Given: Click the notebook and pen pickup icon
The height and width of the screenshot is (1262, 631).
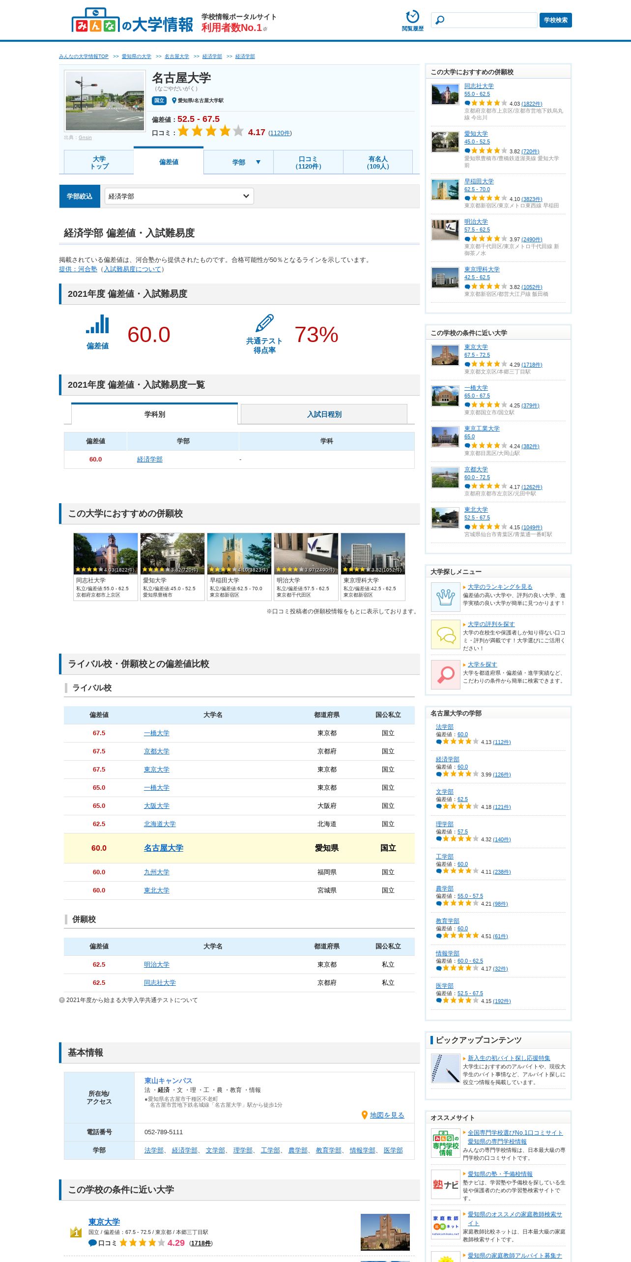Looking at the screenshot, I should pos(446,1068).
